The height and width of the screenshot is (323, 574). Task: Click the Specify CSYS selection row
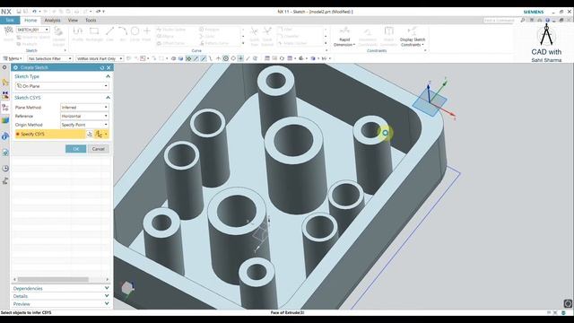(50, 134)
